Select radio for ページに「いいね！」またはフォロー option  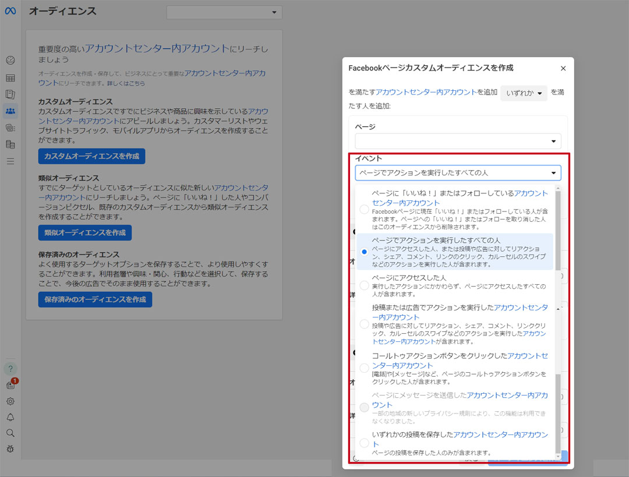[364, 209]
